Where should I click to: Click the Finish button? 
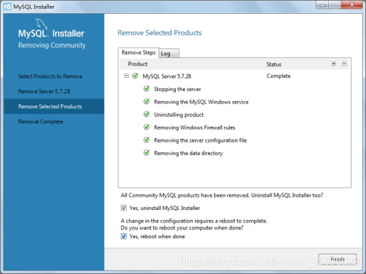[338, 259]
